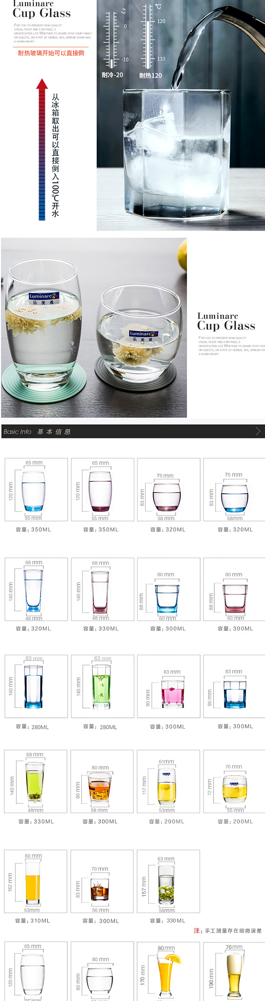Screen dimensions: 265x1001
Task: Choose the 190 mm beer glass thumbnail
Action: click(234, 971)
